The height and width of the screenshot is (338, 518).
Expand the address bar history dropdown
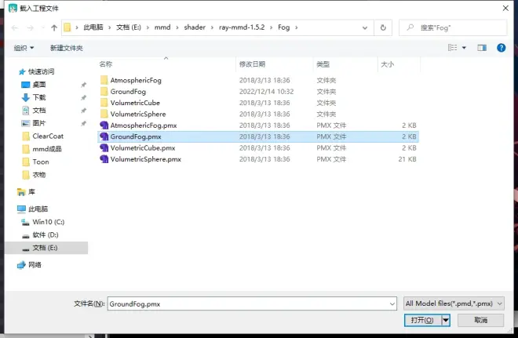pyautogui.click(x=365, y=27)
